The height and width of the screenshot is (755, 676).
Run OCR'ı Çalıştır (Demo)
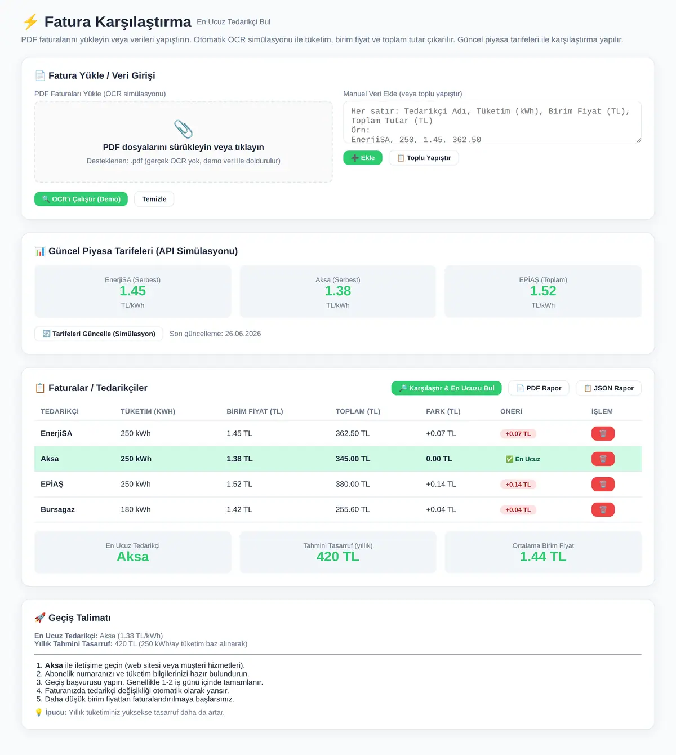[x=81, y=199]
